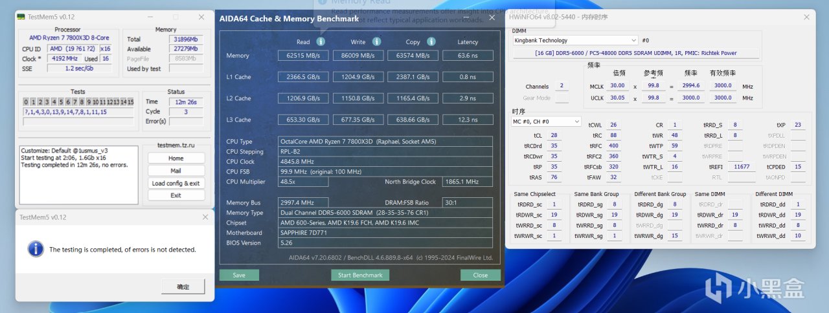829x313 pixels.
Task: Click the Memory Copy value 63574 MB/s
Action: (x=413, y=56)
